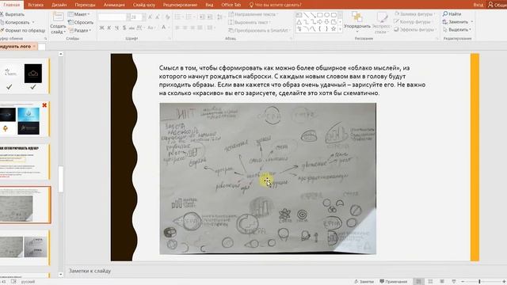Switch to the Вставка ribbon tab
Screen dimensions: 507x285
[x=36, y=5]
